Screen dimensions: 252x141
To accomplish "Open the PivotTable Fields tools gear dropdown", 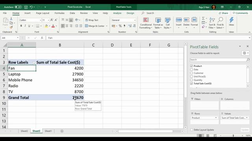I will tap(245, 53).
